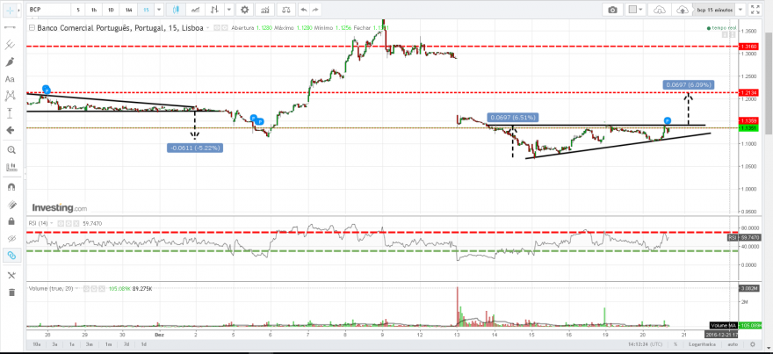Open the indicators dialog

pyautogui.click(x=265, y=10)
